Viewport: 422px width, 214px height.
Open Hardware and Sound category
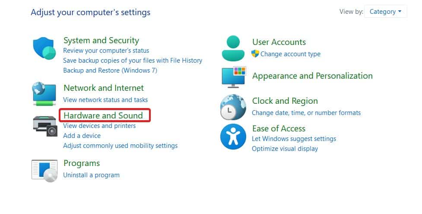click(103, 115)
